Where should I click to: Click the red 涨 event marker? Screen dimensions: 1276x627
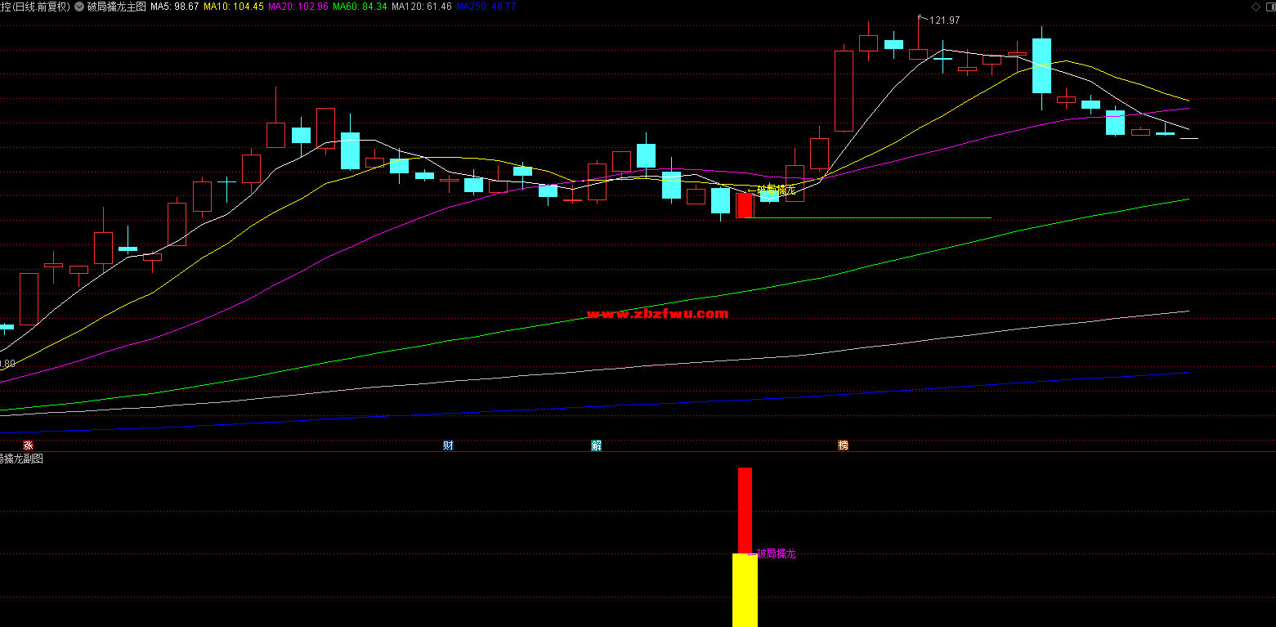[28, 446]
